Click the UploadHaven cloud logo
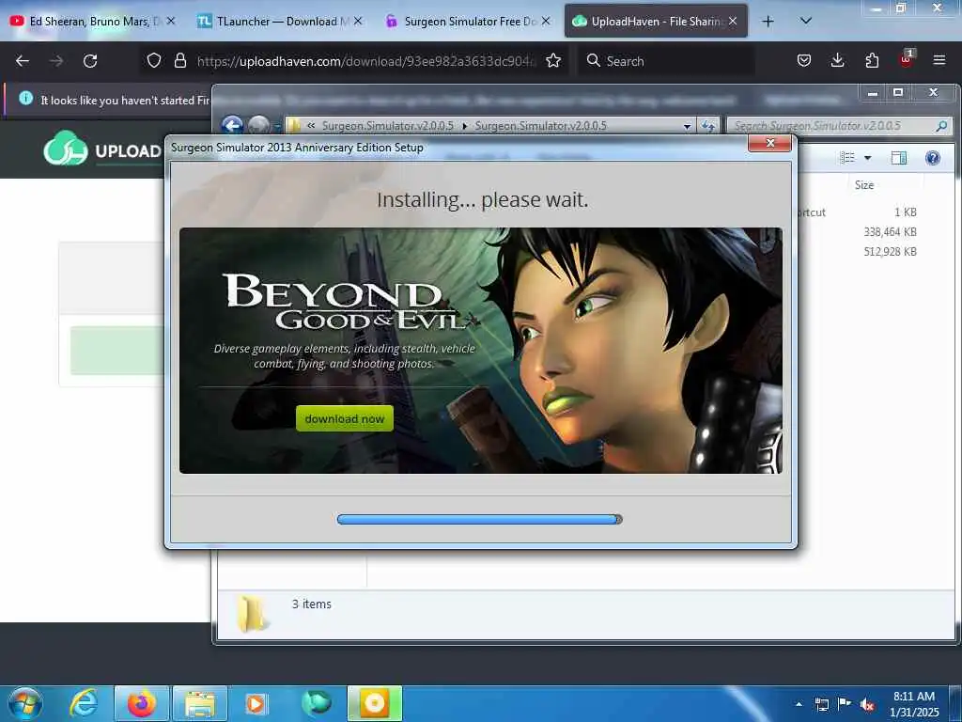The image size is (962, 722). pos(65,149)
